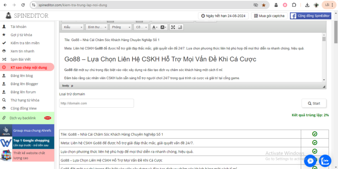Click the maximize editor icon
Viewport: 338px width, 169px height.
(x=173, y=27)
